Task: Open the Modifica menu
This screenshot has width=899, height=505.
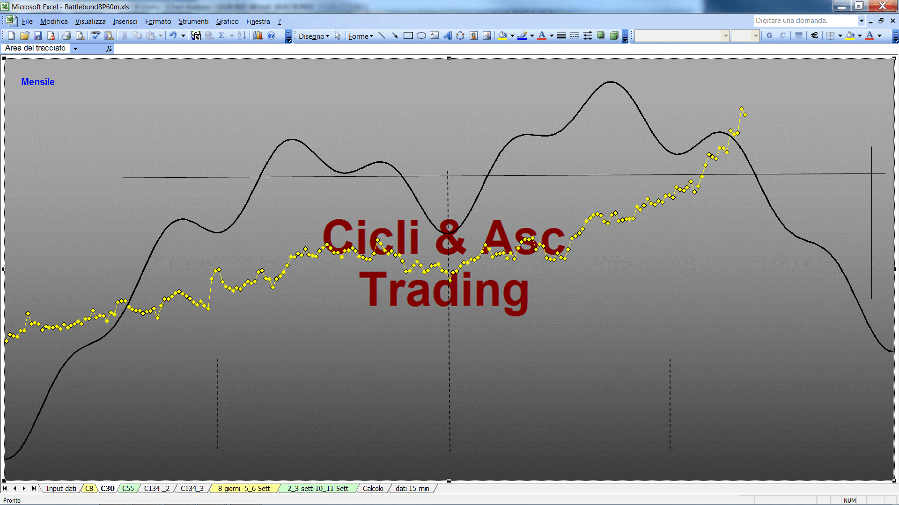Action: pyautogui.click(x=54, y=21)
